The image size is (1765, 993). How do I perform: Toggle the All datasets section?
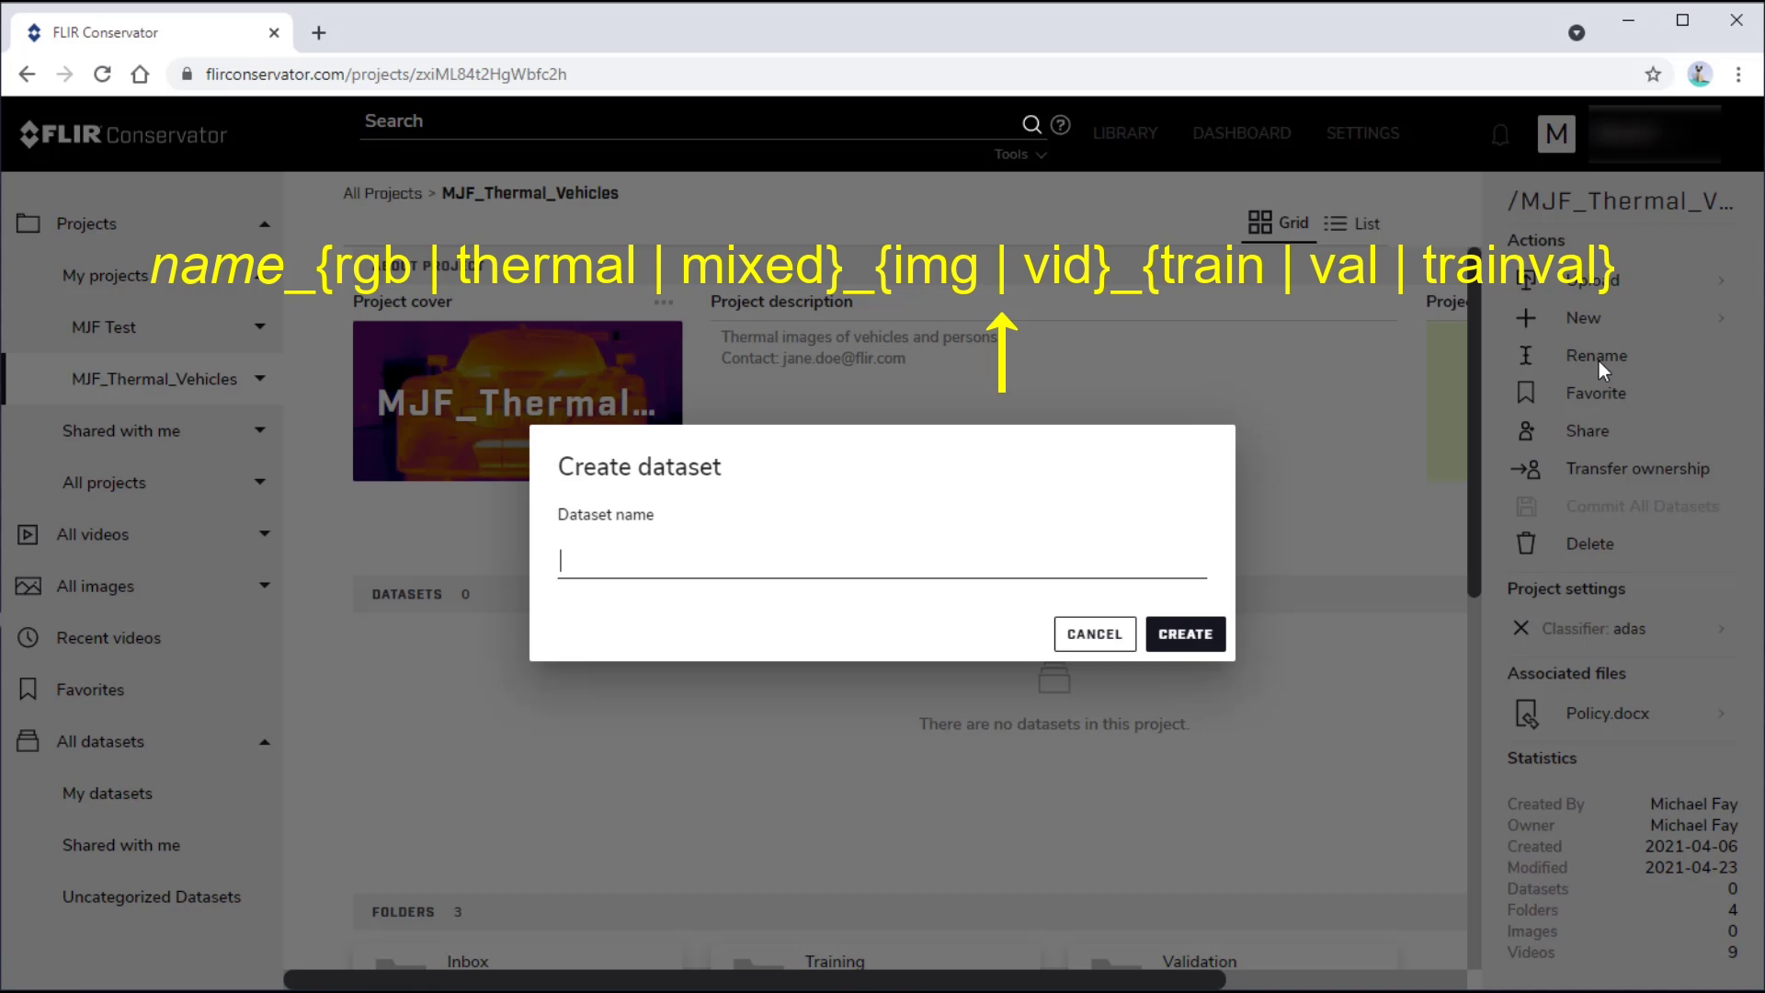point(264,741)
